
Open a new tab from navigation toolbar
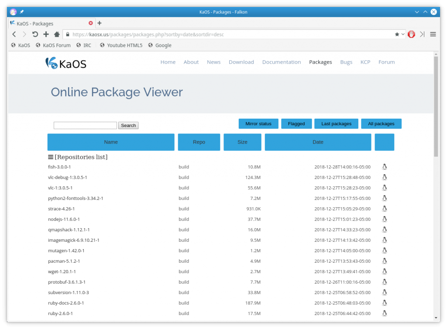[46, 34]
